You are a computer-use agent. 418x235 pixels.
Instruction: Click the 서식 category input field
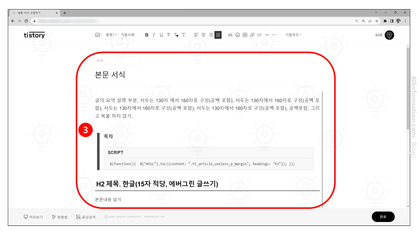pos(117,60)
